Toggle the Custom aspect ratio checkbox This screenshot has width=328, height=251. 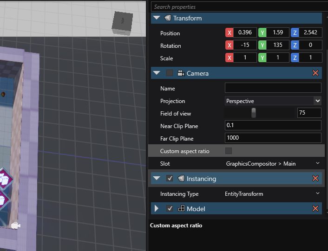[229, 151]
